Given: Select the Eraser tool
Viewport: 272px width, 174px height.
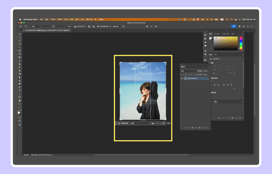Looking at the screenshot, I should coord(19,71).
